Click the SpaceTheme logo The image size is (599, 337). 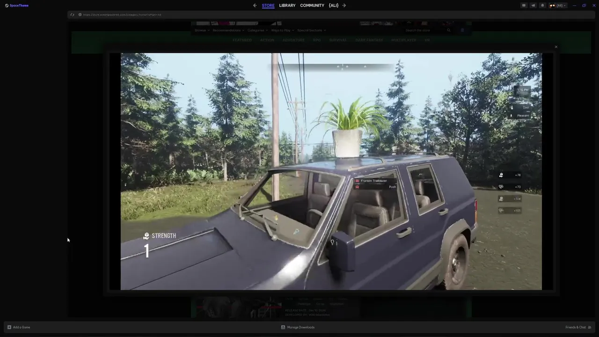[17, 6]
